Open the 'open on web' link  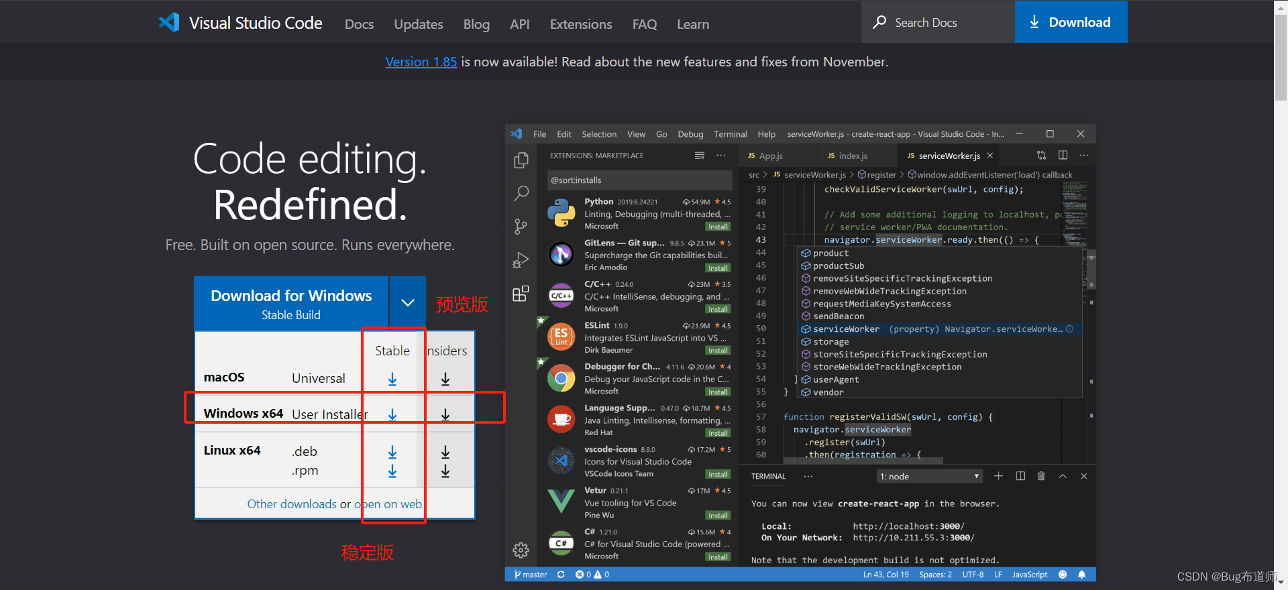[388, 504]
